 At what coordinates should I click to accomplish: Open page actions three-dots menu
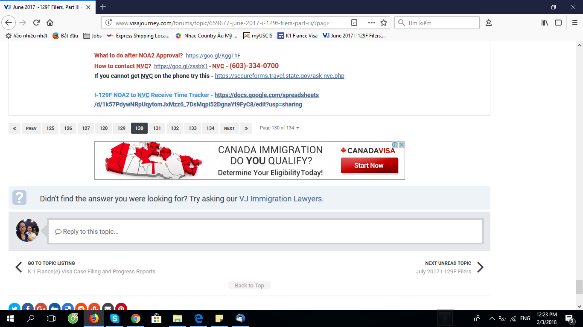[371, 23]
